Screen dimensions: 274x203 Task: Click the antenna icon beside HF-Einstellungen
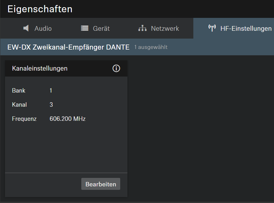pyautogui.click(x=212, y=28)
